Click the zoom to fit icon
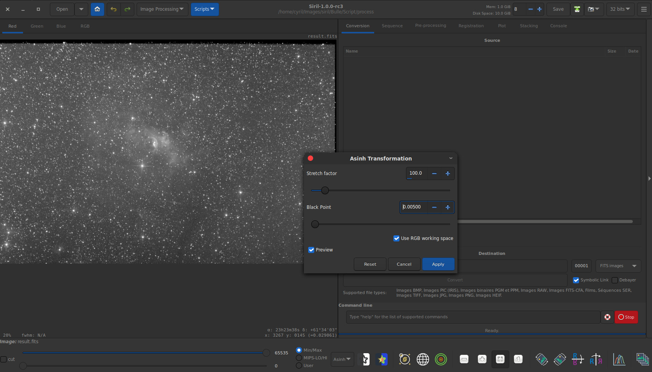 pyautogui.click(x=500, y=359)
